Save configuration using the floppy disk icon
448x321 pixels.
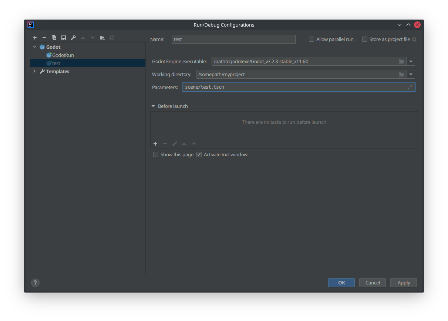64,38
